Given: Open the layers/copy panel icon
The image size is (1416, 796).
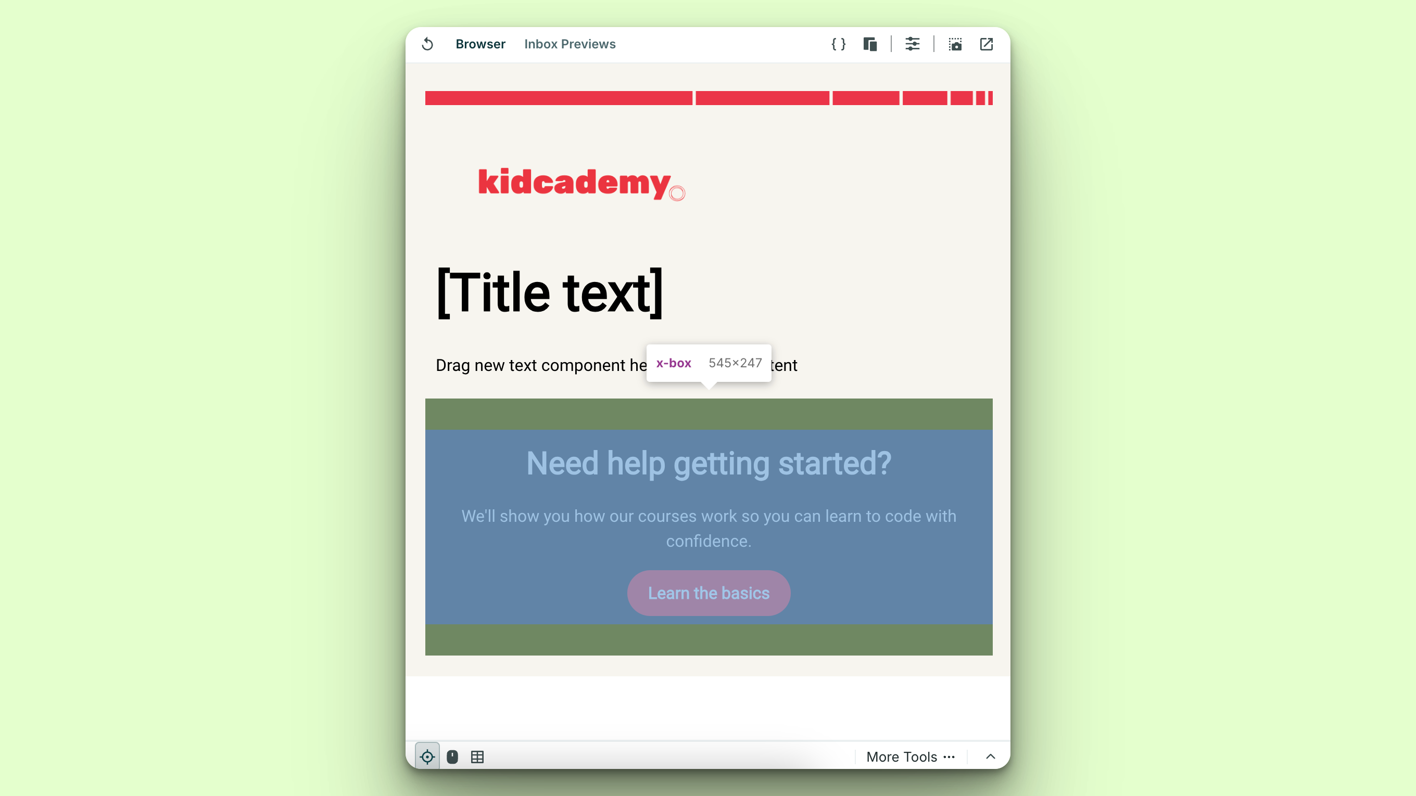Looking at the screenshot, I should click(x=871, y=44).
